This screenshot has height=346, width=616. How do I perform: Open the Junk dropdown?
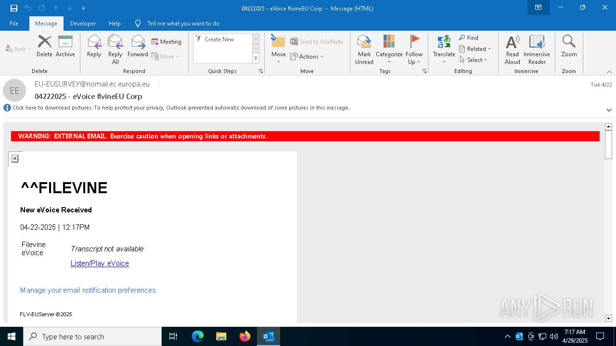(18, 49)
